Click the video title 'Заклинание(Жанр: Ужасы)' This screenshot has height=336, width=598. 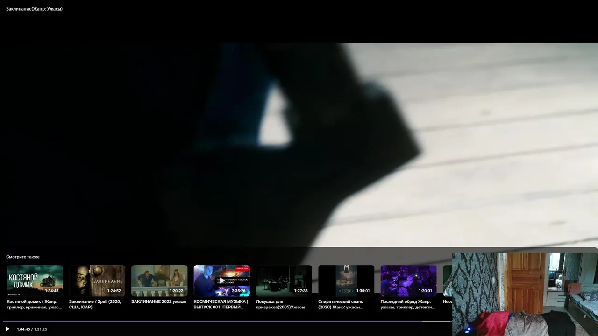click(34, 9)
